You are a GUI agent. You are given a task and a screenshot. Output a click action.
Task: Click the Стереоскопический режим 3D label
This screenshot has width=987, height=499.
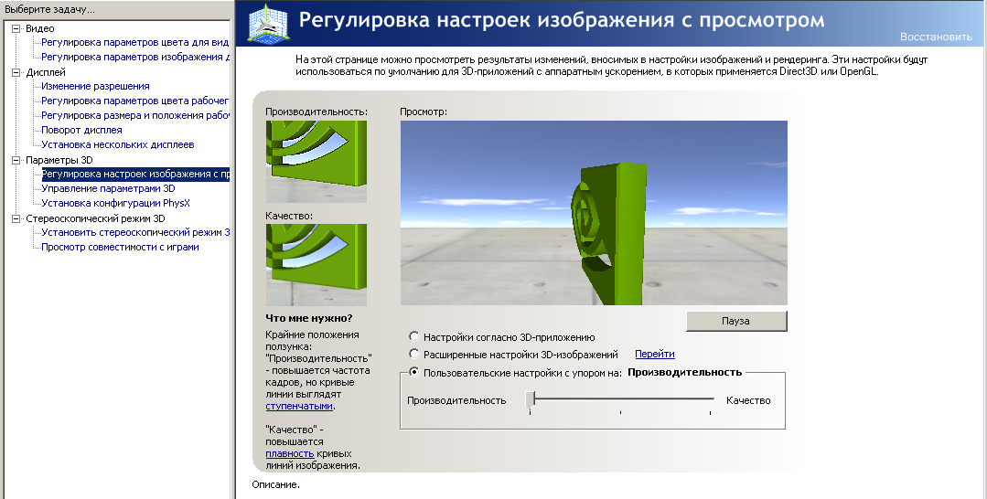coord(95,218)
